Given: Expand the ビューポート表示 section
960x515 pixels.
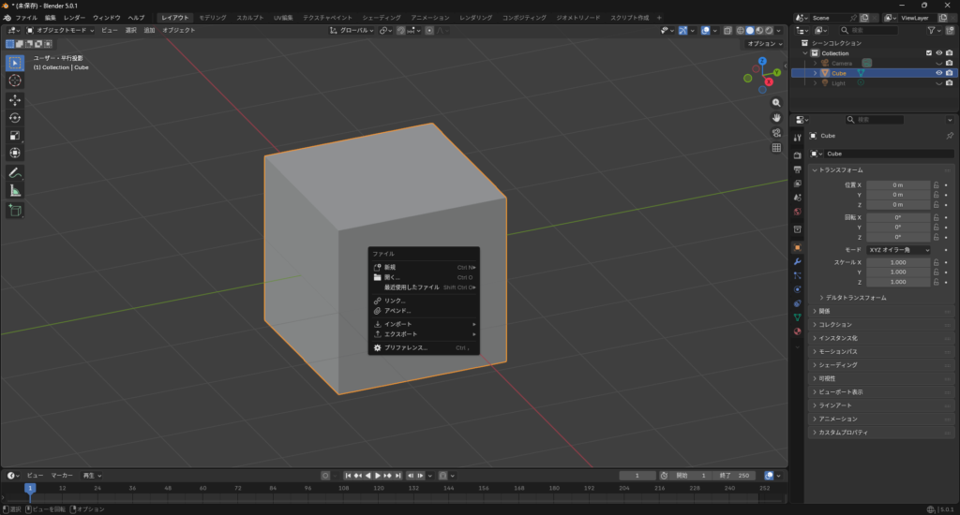Looking at the screenshot, I should (838, 391).
